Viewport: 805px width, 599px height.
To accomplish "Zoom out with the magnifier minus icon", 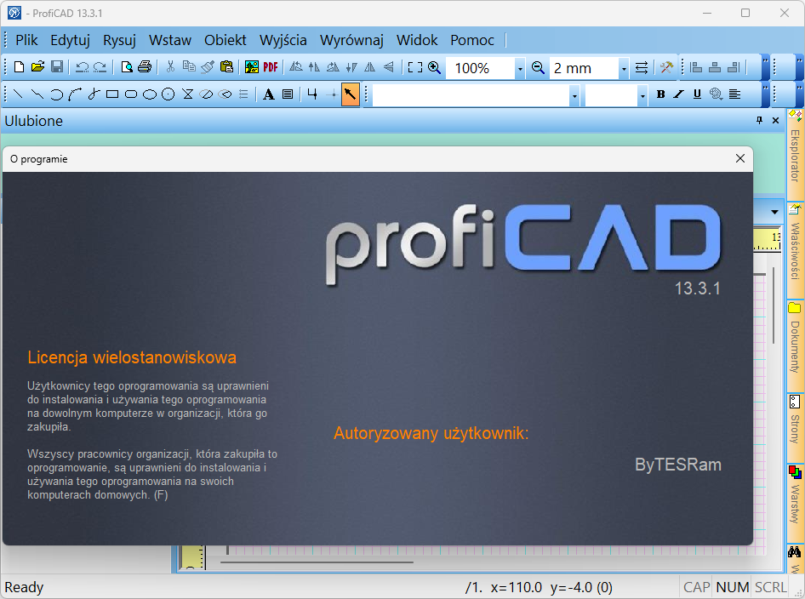I will (x=538, y=67).
